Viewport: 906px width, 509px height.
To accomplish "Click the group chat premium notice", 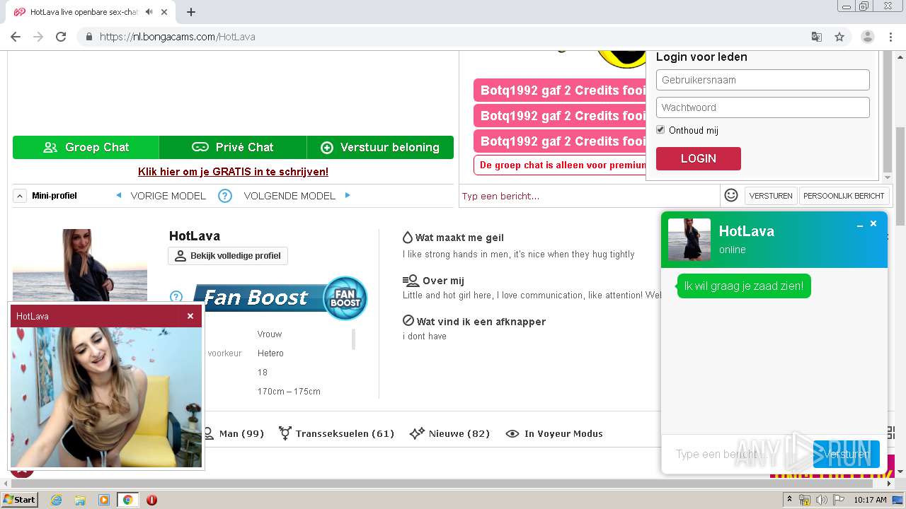I will (x=559, y=165).
